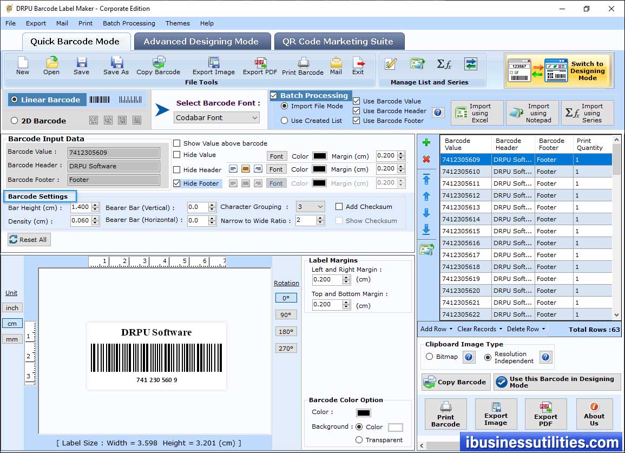Image resolution: width=625 pixels, height=453 pixels.
Task: Click the New file icon
Action: pyautogui.click(x=23, y=66)
